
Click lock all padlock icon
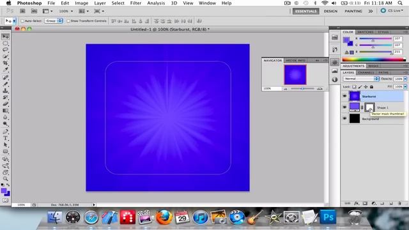(x=371, y=87)
